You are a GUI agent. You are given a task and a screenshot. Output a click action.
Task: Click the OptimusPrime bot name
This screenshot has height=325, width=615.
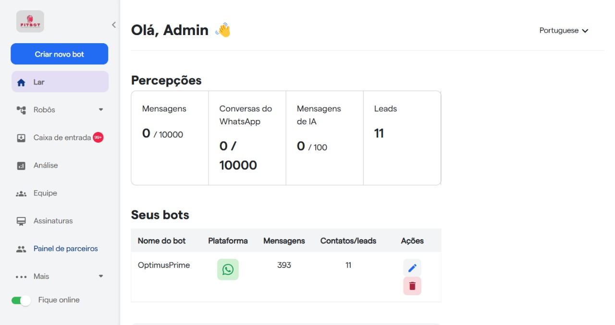coord(164,265)
